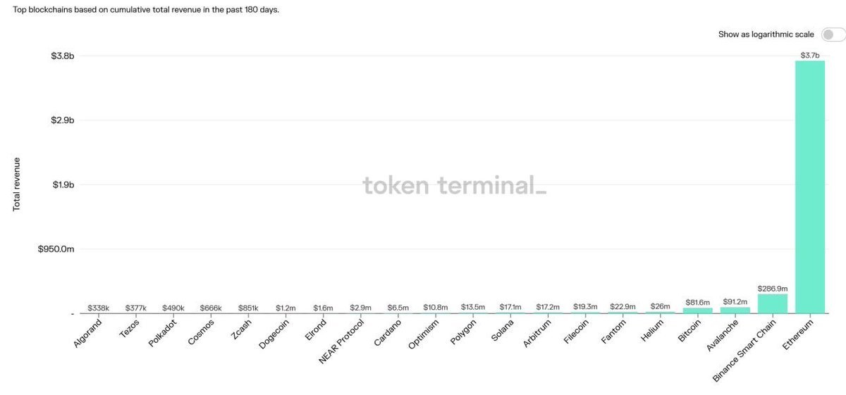Click the "Show as logarithmic scale" text
Screen dimensions: 846x395
(x=766, y=35)
